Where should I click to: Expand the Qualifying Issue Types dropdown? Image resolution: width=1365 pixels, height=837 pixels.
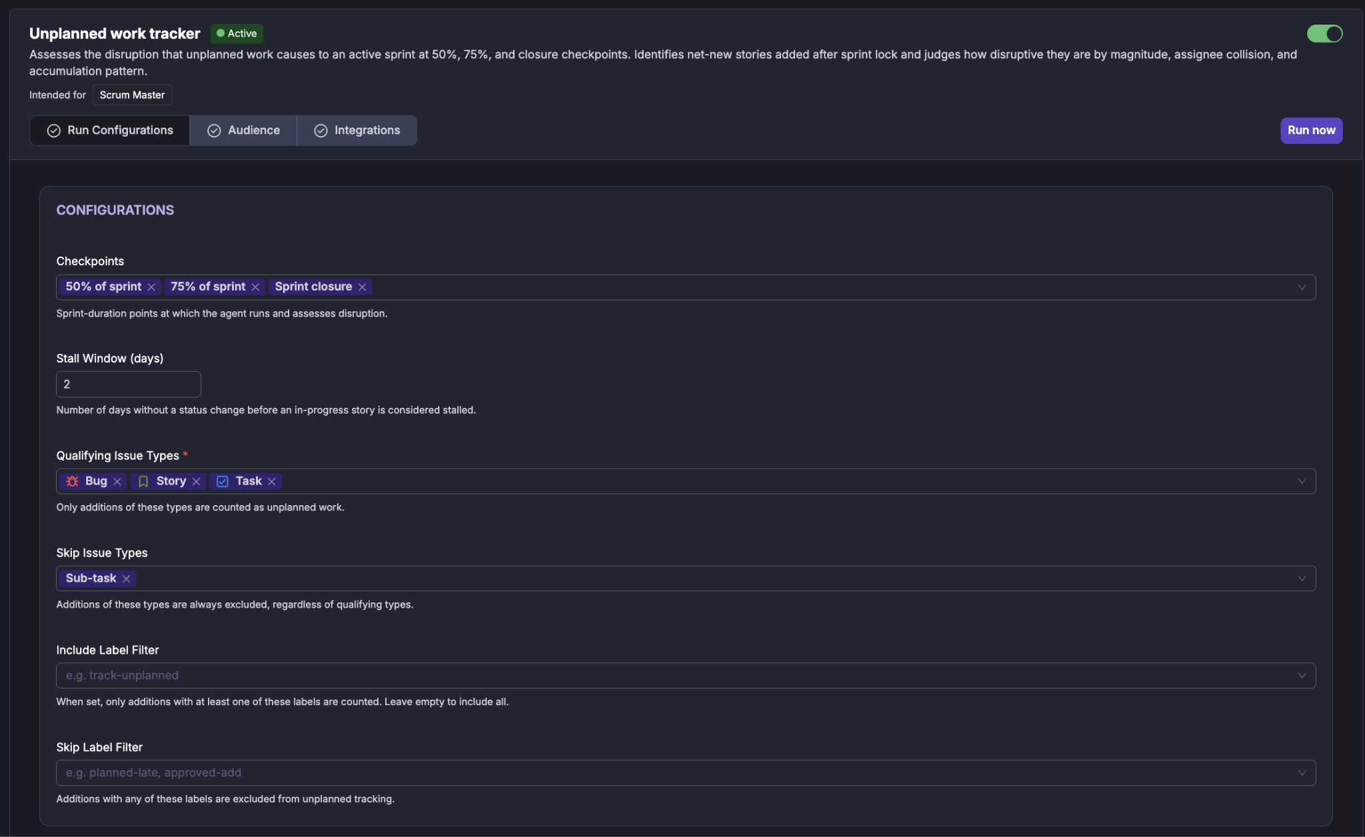pyautogui.click(x=1302, y=481)
